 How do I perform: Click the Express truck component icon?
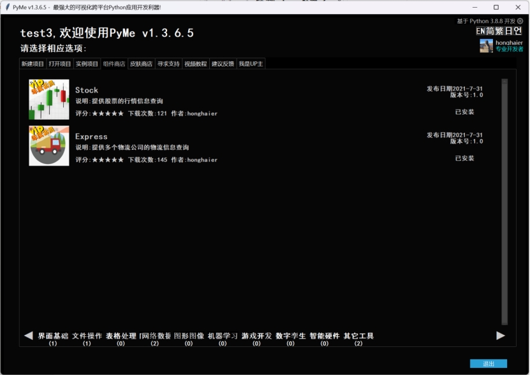49,145
